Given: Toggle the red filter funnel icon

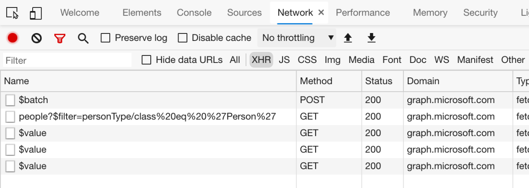Looking at the screenshot, I should [x=60, y=38].
